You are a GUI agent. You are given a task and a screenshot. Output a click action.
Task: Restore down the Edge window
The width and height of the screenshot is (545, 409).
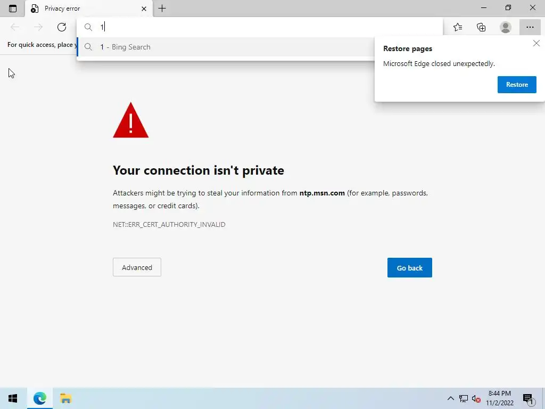point(508,7)
